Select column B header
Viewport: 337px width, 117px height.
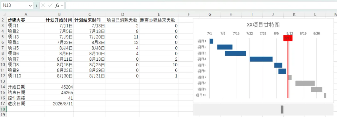click(59, 14)
